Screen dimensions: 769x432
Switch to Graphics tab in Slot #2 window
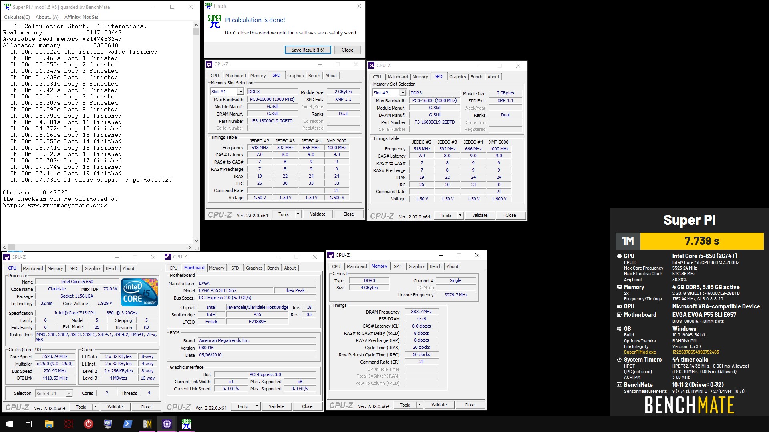(458, 77)
